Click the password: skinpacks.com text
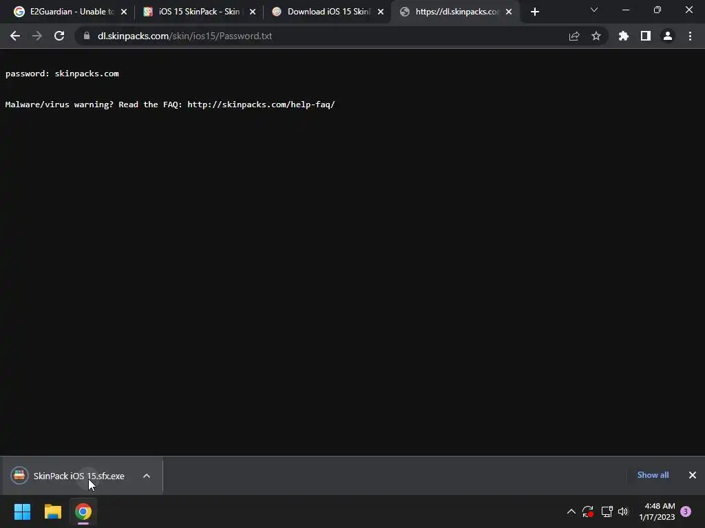The width and height of the screenshot is (705, 528). (x=62, y=74)
